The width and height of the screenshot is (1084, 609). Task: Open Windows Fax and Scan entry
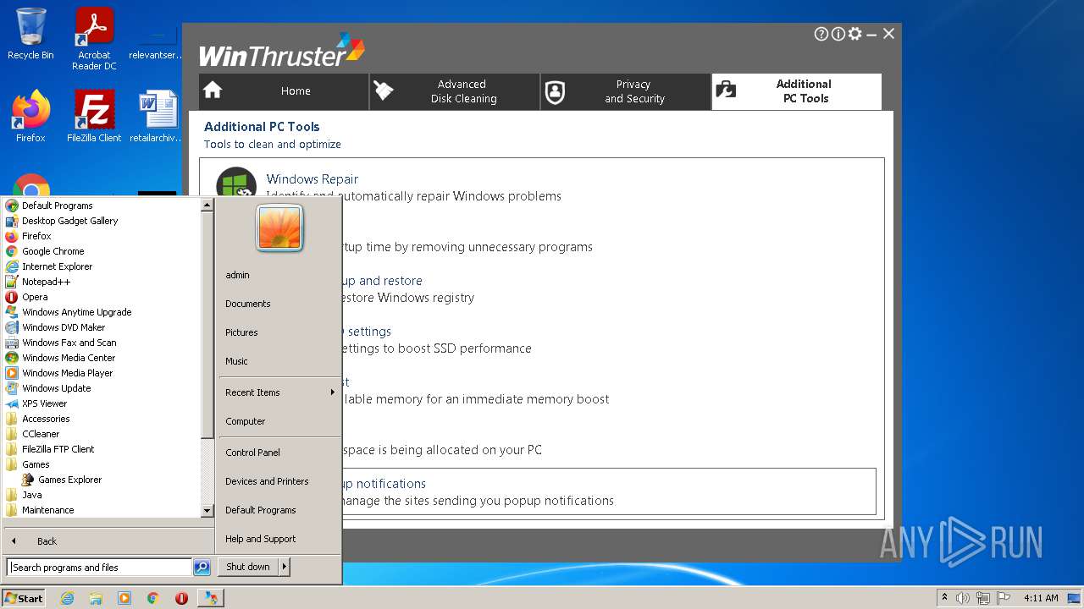click(69, 343)
